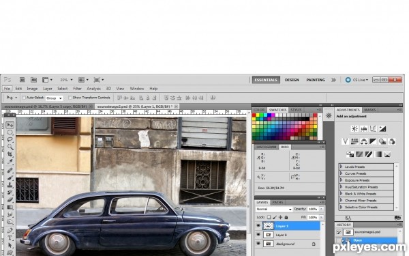Select the Elliptical Marquee tool
This screenshot has width=409, height=256.
coord(10,132)
